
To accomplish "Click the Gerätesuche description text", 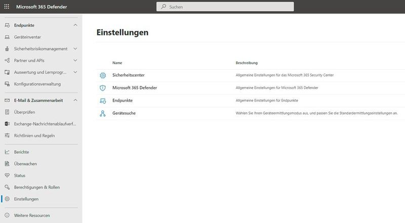I will pos(317,113).
